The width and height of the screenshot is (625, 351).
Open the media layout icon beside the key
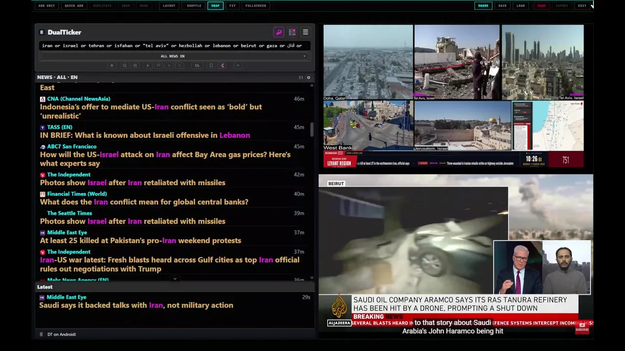pyautogui.click(x=292, y=32)
